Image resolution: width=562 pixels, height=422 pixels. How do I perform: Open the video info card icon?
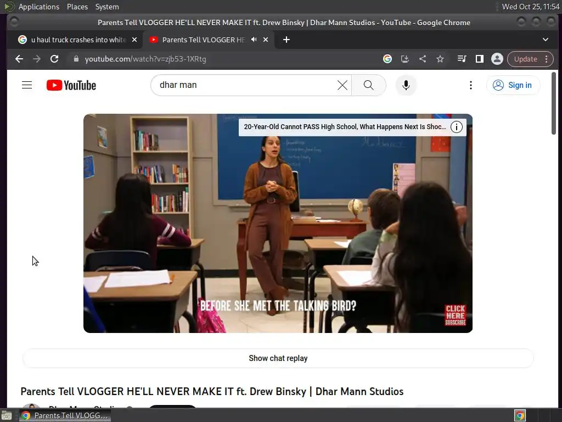point(456,127)
